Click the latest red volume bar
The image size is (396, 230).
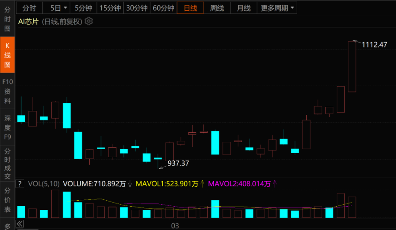[x=352, y=207]
